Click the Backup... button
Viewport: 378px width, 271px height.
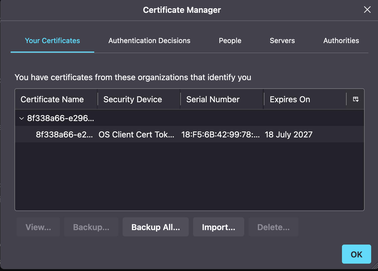pyautogui.click(x=91, y=227)
